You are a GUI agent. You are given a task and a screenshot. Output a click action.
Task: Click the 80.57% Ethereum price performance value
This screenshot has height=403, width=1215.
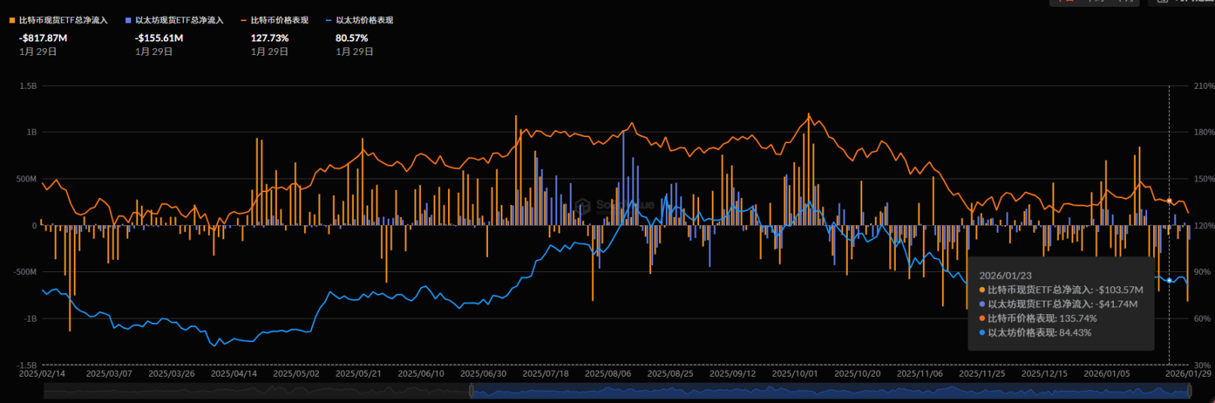coord(351,38)
